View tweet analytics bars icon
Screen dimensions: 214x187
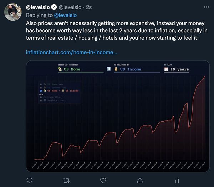click(177, 180)
